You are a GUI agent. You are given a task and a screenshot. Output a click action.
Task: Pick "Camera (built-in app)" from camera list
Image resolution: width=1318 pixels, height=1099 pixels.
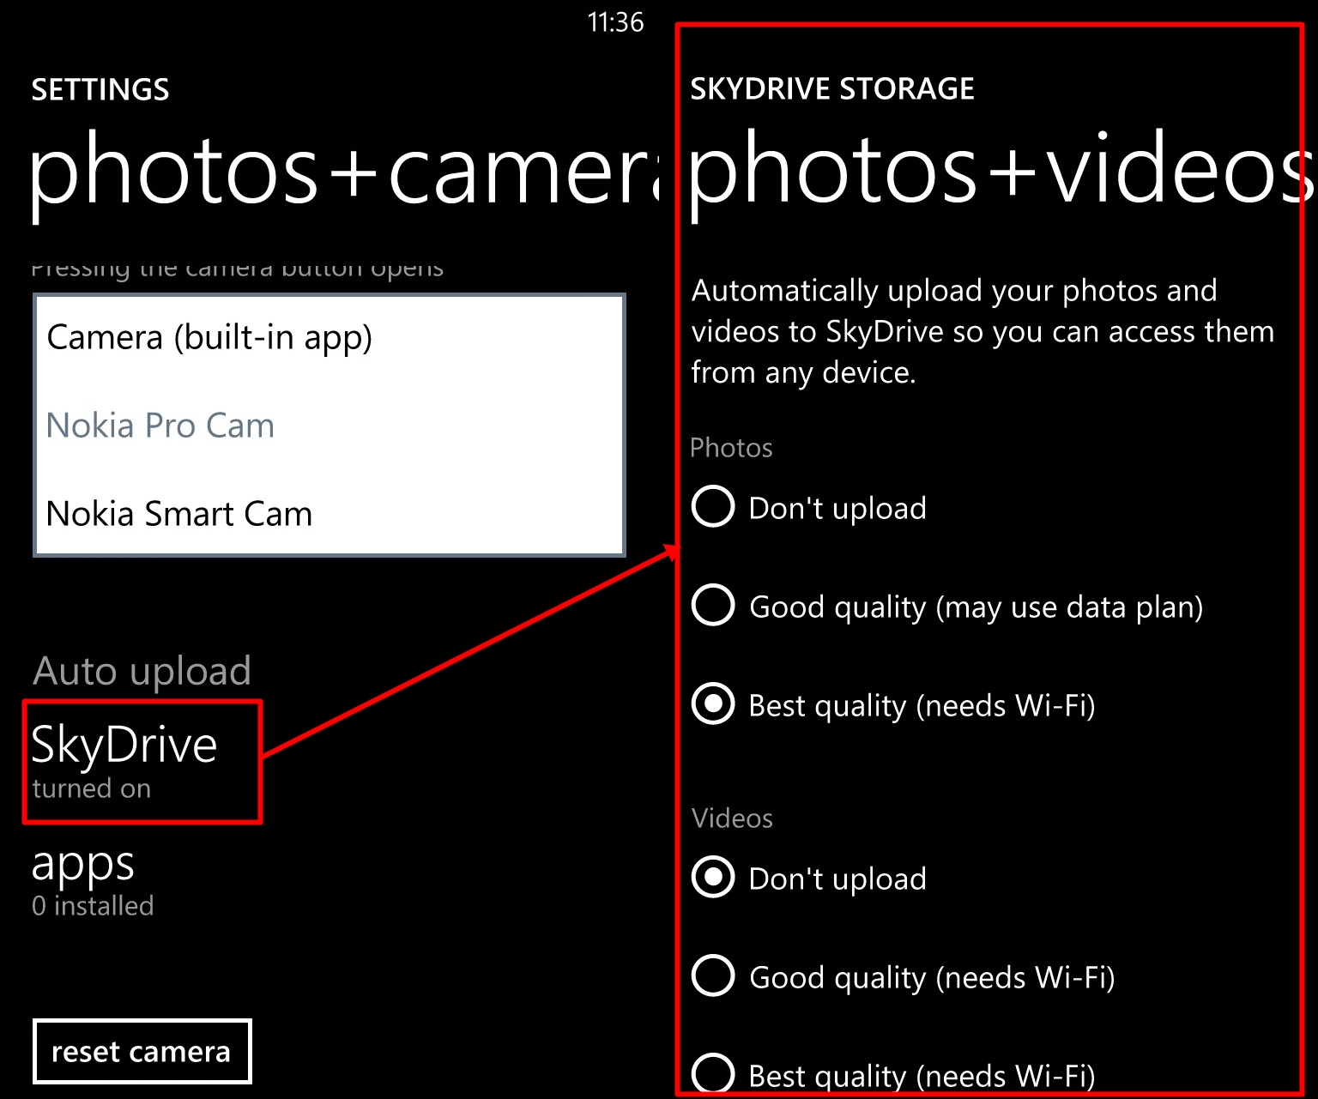329,337
